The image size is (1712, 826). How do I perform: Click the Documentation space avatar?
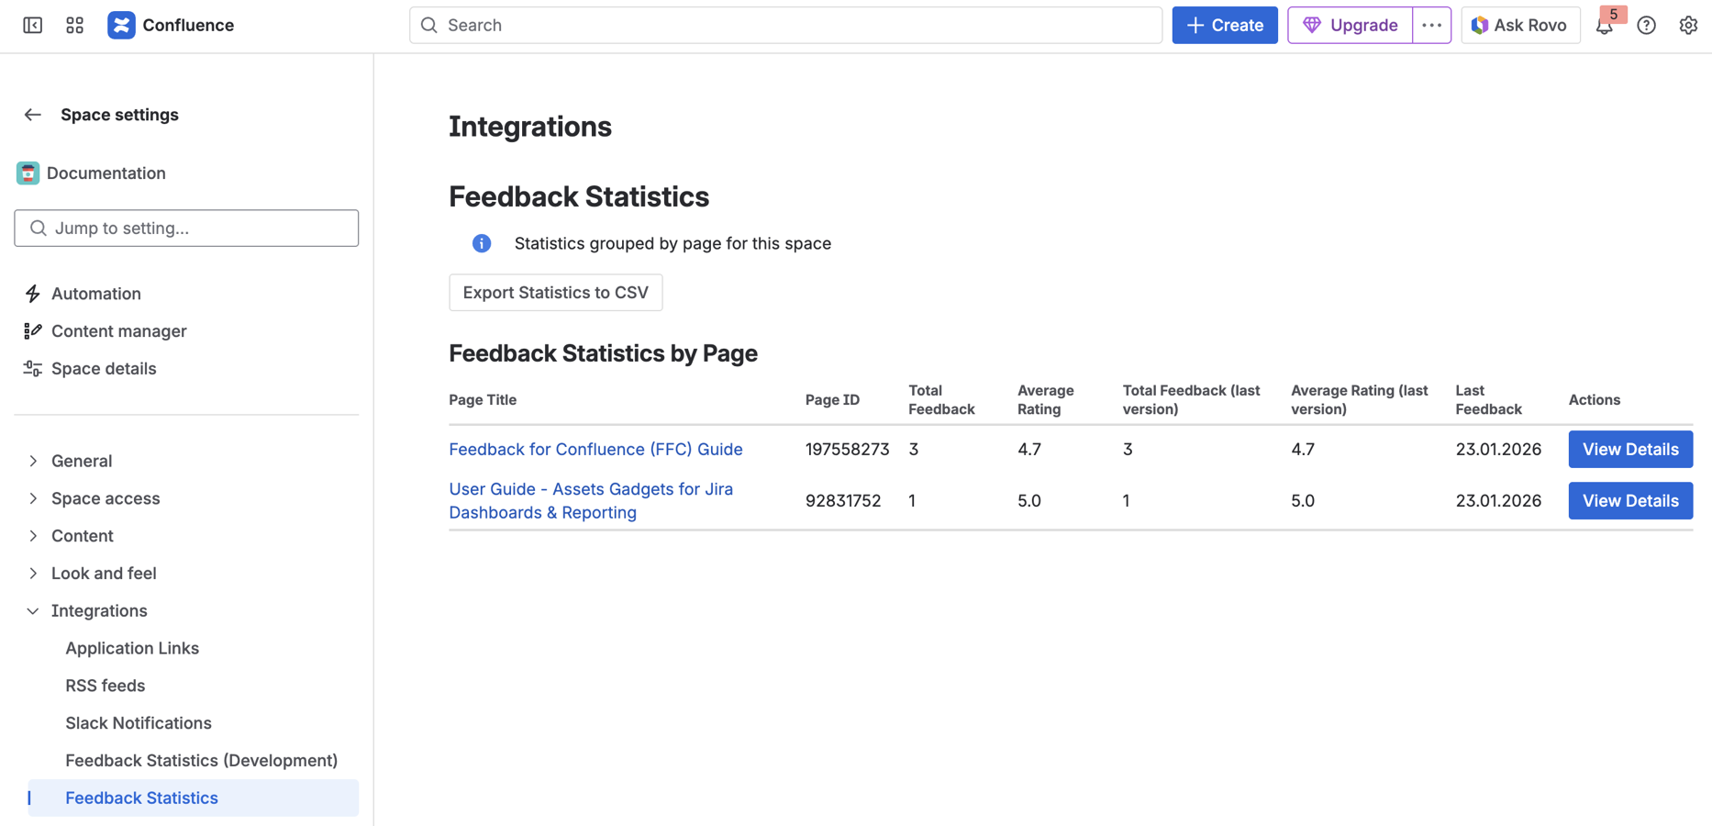pos(28,173)
